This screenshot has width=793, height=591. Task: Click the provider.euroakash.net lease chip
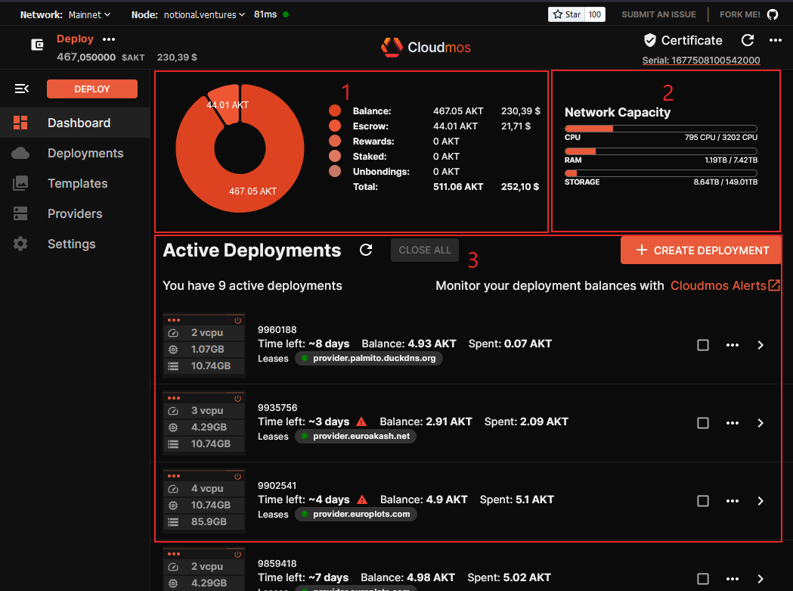(x=355, y=436)
